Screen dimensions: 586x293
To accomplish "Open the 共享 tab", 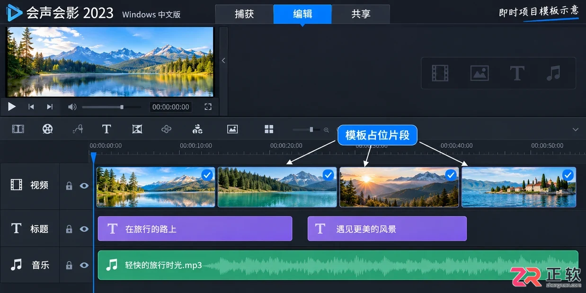I will 361,14.
